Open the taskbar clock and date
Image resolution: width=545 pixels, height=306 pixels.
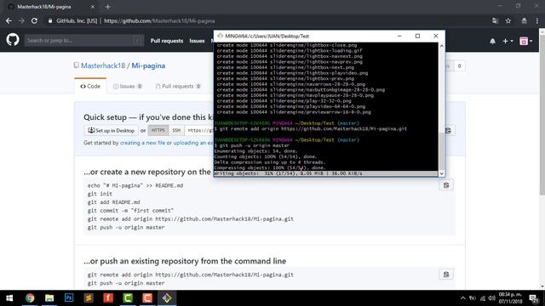(x=511, y=298)
